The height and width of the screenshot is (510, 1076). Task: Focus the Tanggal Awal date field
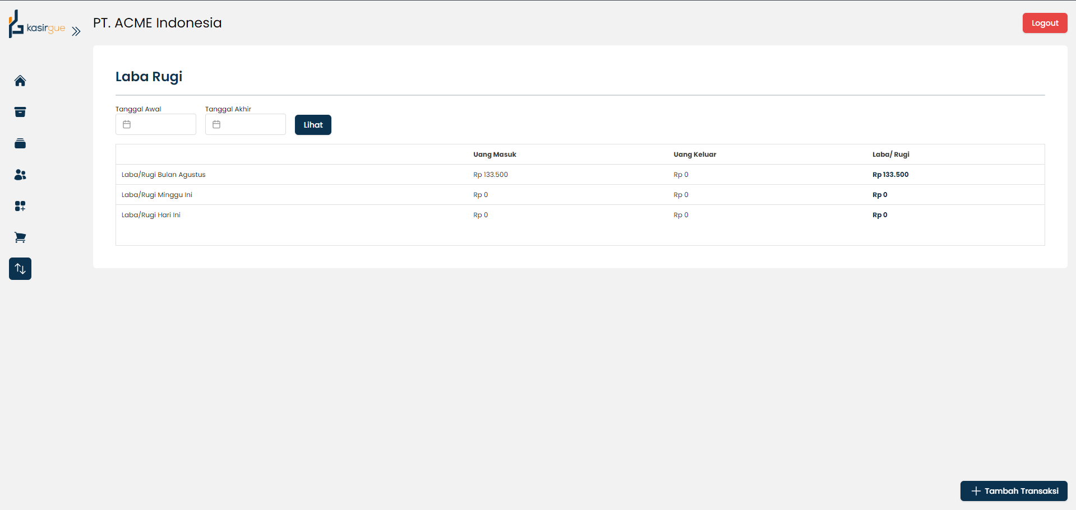tap(156, 124)
